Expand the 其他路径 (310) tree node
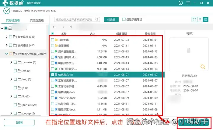The height and width of the screenshot is (130, 213). 6,37
